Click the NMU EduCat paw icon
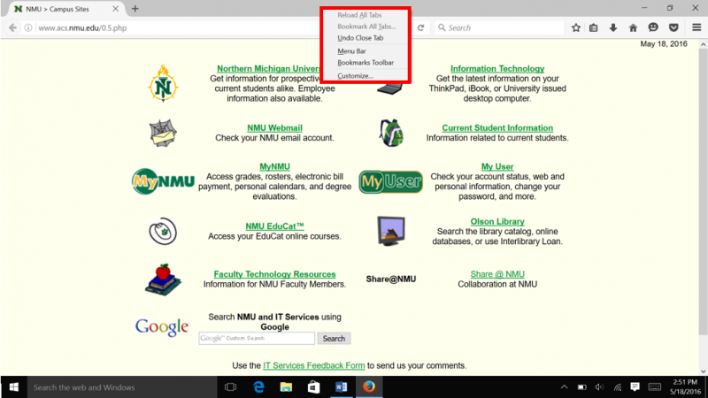This screenshot has height=398, width=708. tap(163, 231)
